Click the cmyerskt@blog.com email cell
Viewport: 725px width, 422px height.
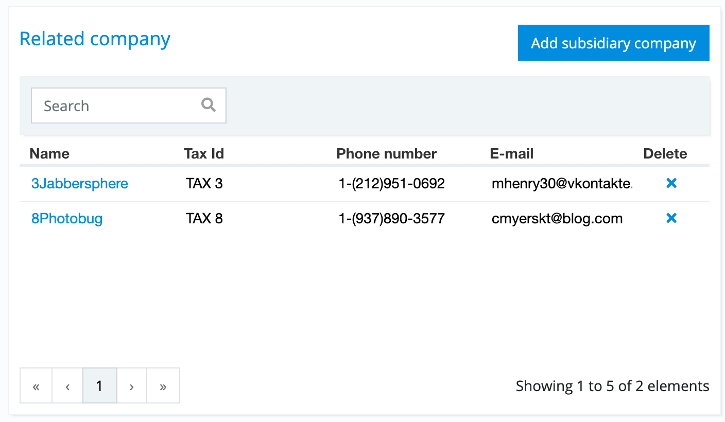(x=557, y=219)
